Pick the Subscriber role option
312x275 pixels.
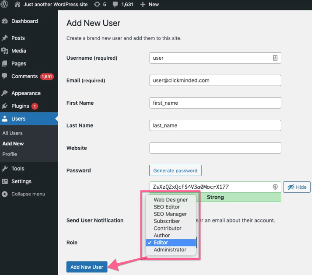pos(167,221)
